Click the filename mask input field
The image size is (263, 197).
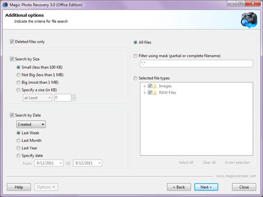197,64
